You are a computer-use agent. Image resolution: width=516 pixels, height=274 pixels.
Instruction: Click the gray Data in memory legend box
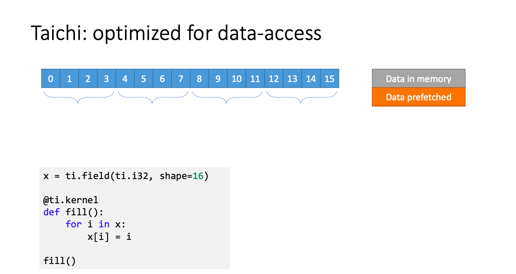(419, 78)
